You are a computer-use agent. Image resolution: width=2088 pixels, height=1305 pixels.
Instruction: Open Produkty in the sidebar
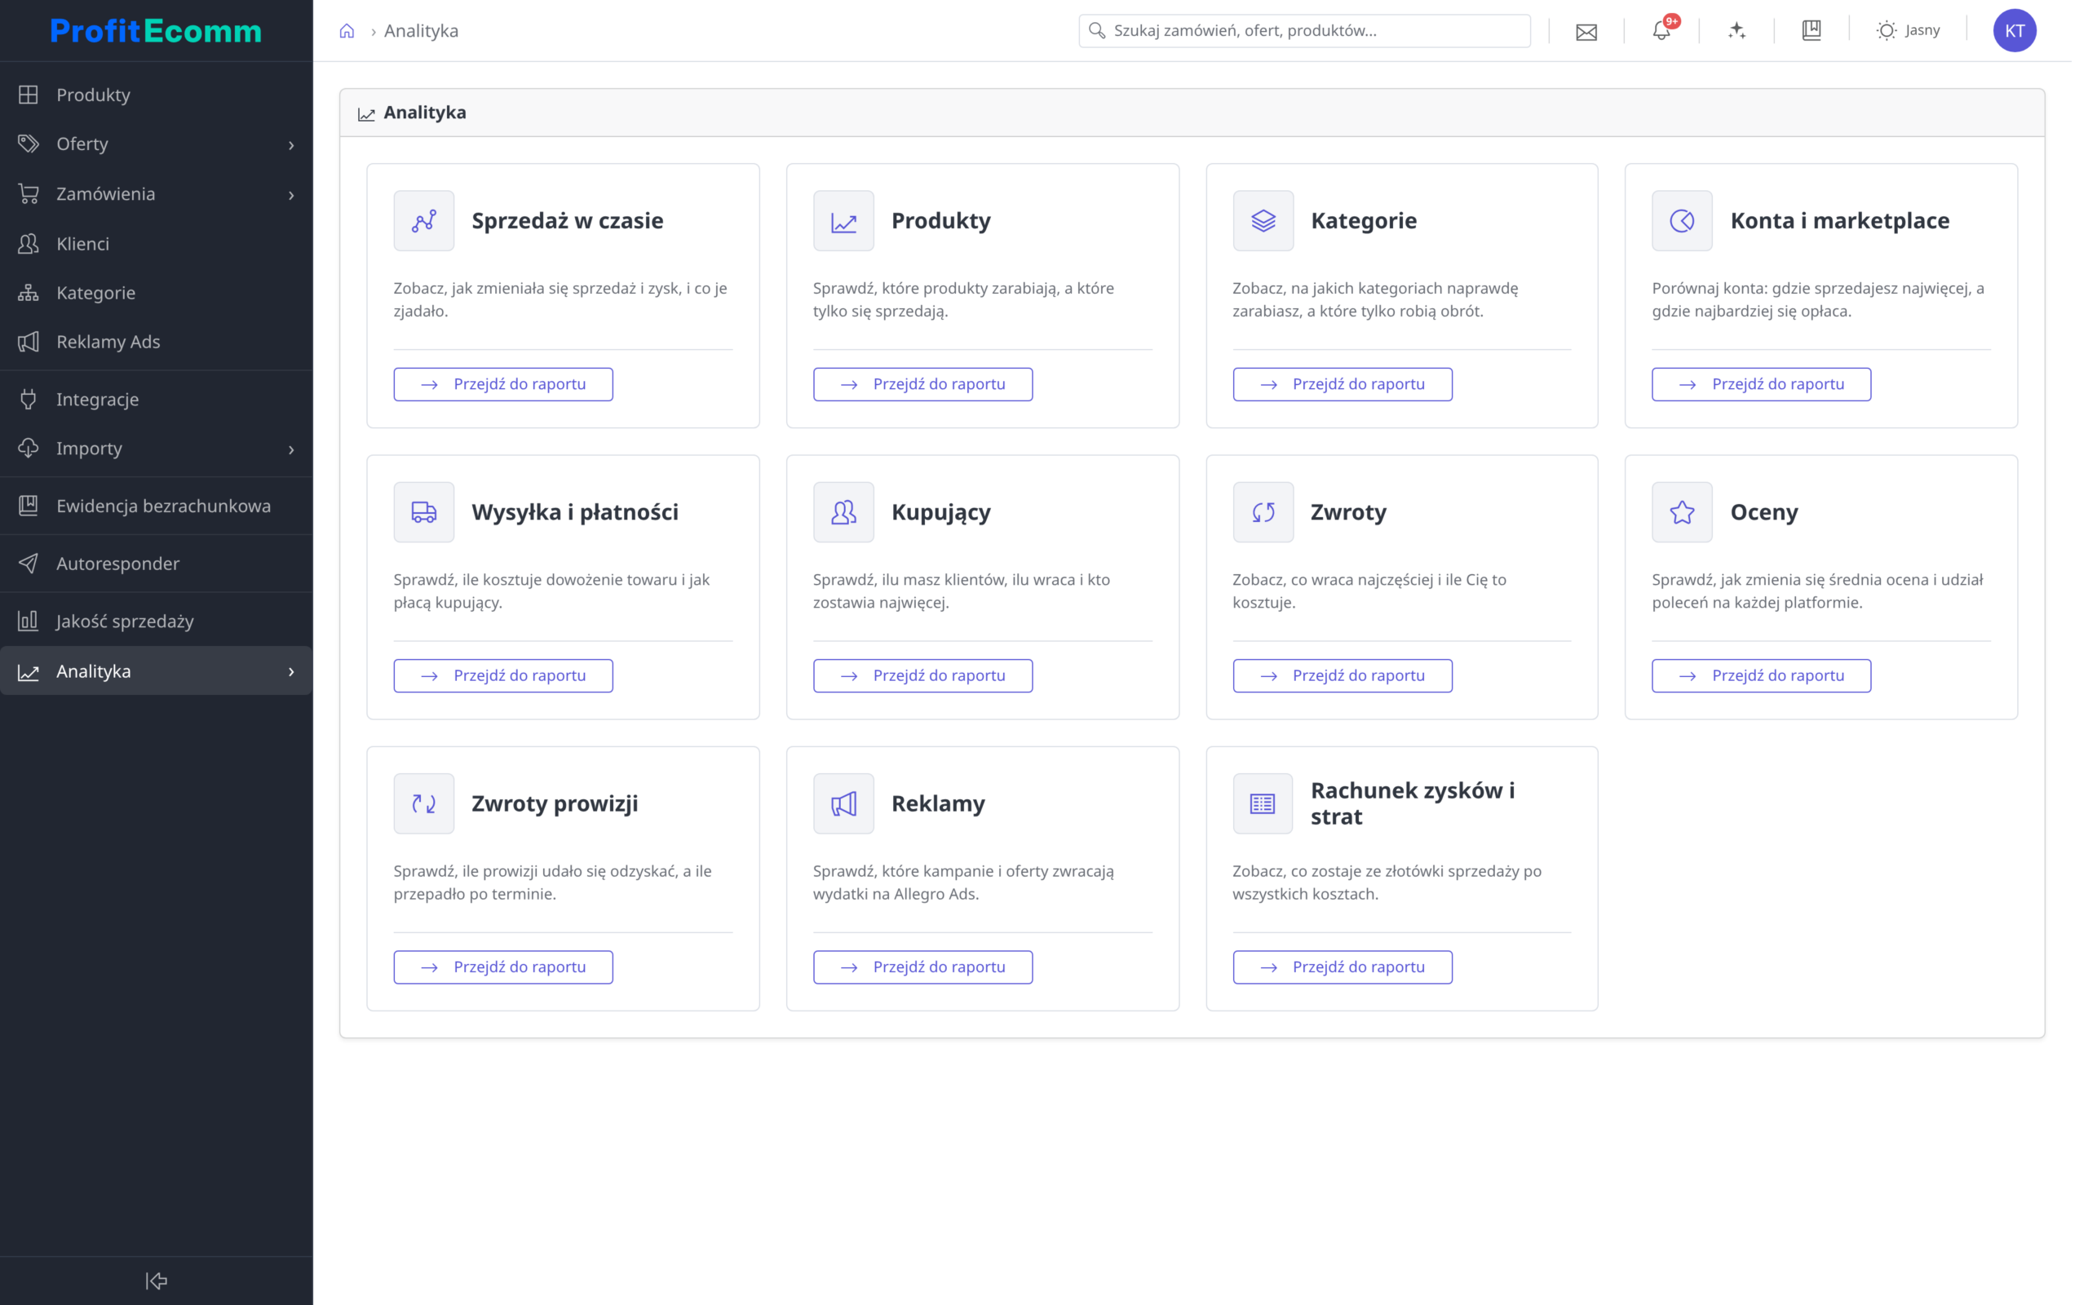tap(156, 95)
